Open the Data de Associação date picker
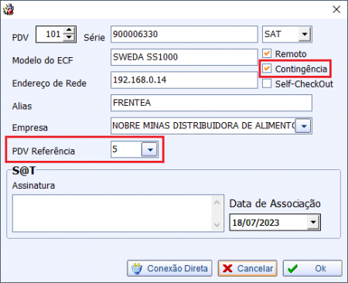The height and width of the screenshot is (283, 348). point(313,222)
